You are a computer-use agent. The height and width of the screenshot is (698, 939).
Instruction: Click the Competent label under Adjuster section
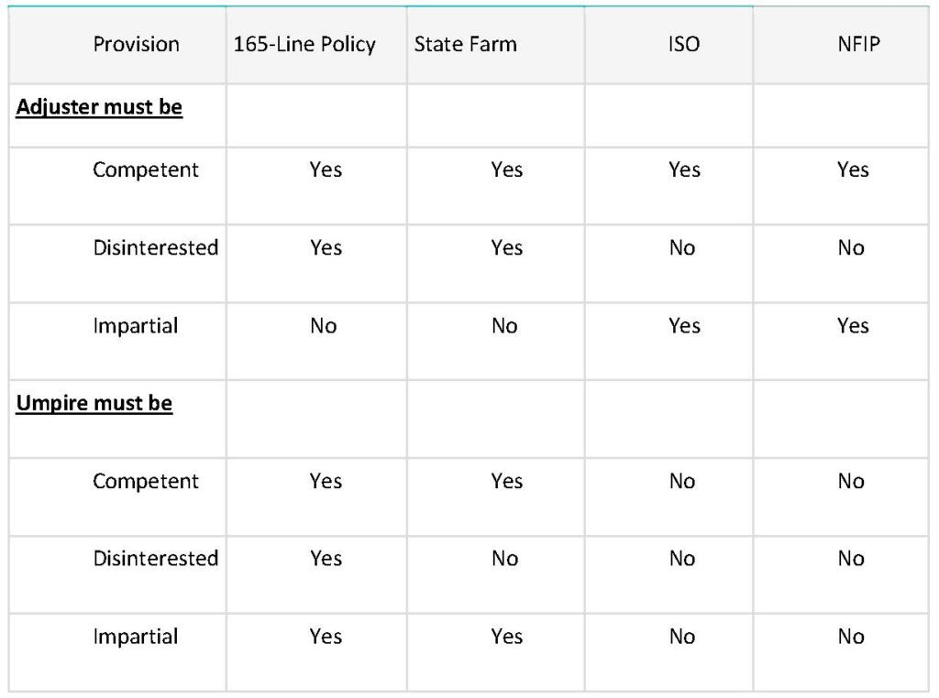(x=146, y=169)
